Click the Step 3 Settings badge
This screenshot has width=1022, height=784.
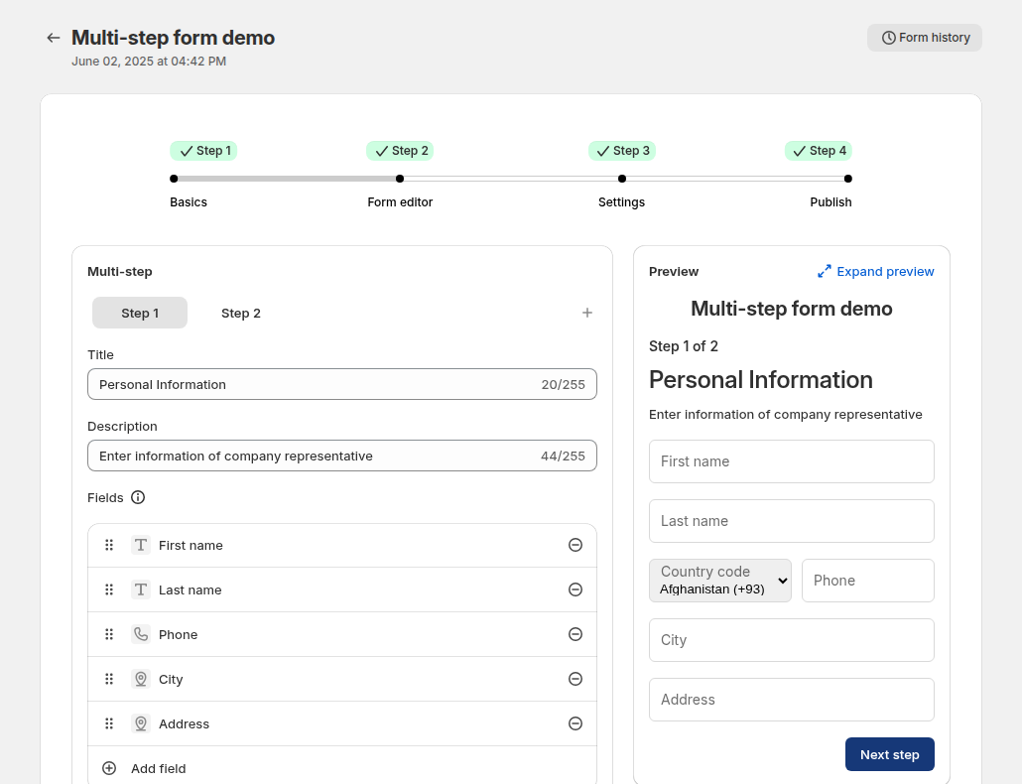622,151
